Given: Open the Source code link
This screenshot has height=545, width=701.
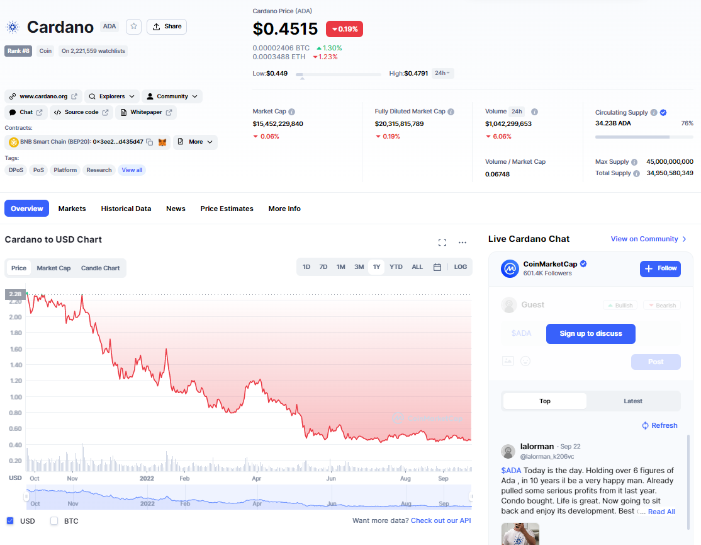Looking at the screenshot, I should [x=81, y=112].
